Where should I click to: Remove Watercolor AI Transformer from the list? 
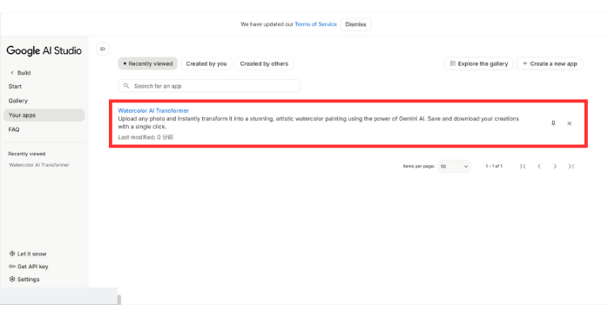pos(569,123)
